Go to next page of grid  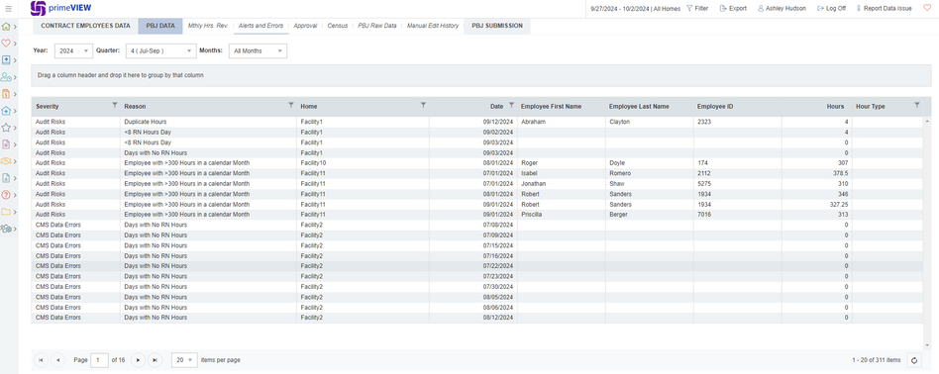coord(138,359)
